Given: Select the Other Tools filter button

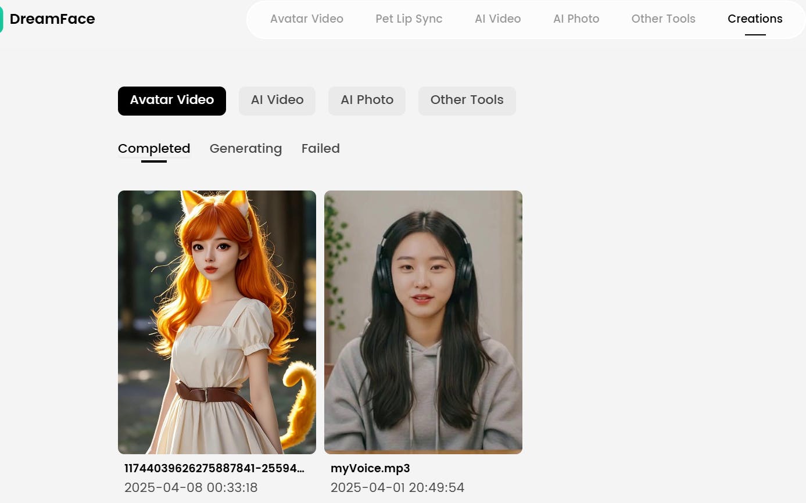Looking at the screenshot, I should (467, 101).
